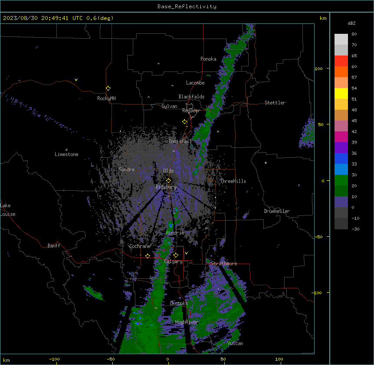
Task: Select the white caret marker west of Lacombe
Action: [x=172, y=85]
